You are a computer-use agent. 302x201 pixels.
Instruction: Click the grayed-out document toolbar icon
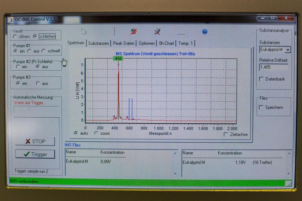pos(84,31)
